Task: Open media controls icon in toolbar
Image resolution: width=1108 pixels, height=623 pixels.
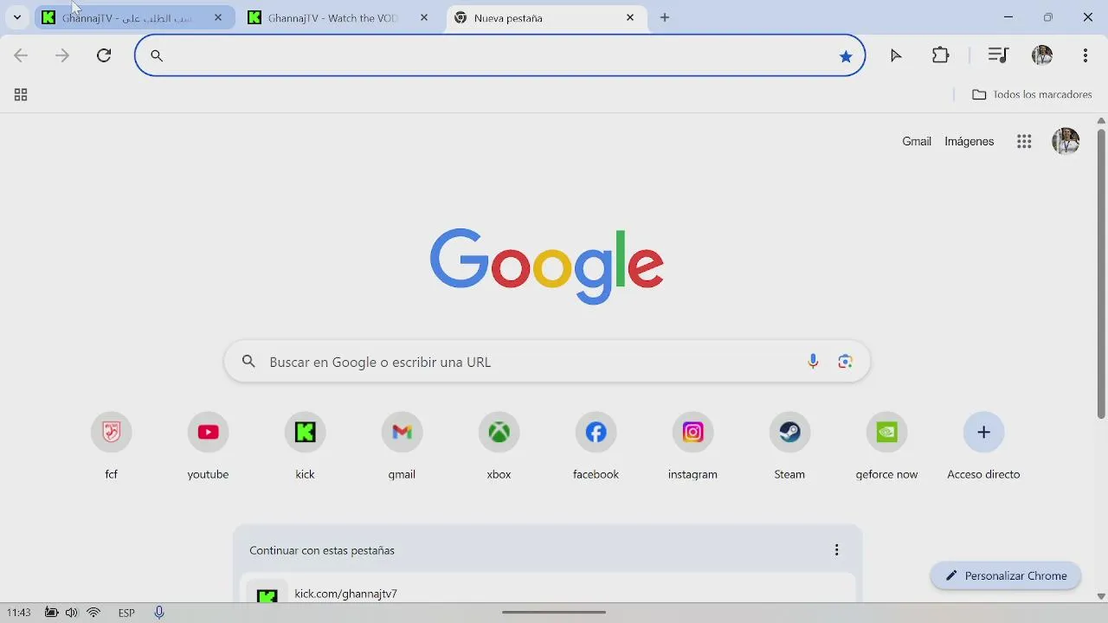Action: pyautogui.click(x=998, y=55)
